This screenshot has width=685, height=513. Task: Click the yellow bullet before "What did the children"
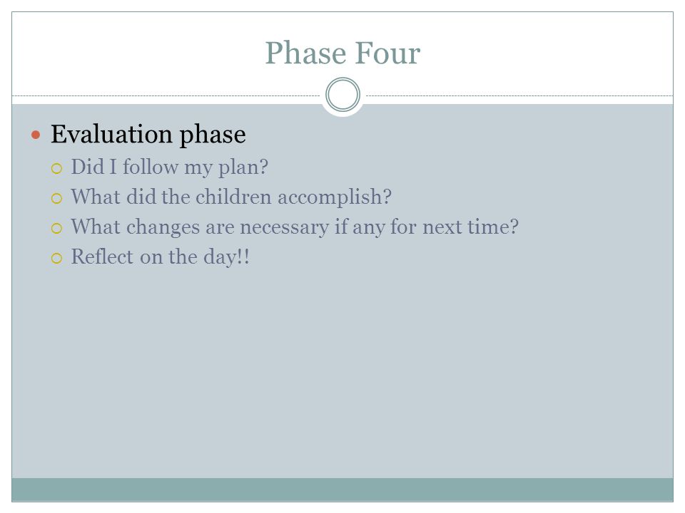[x=57, y=199]
